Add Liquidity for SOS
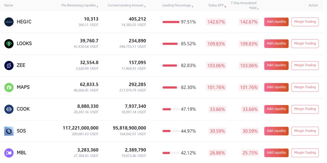The image size is (327, 163). 276,131
